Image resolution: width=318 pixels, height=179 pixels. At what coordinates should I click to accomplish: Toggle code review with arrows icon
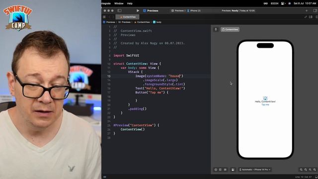306,17
